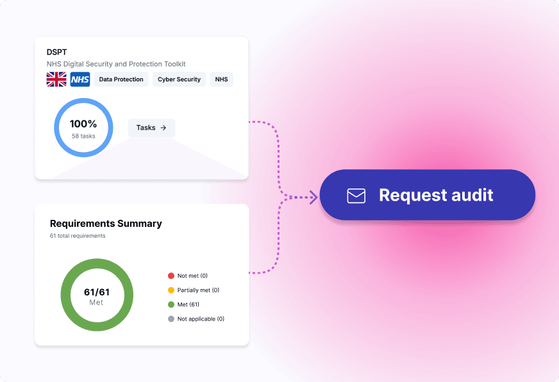Select the NHS text tag
559x382 pixels.
221,79
